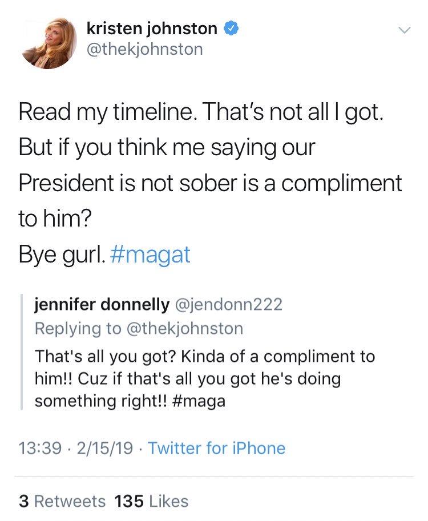428x521 pixels.
Task: Click @thekjohnston in Replying to line
Action: coord(185,329)
